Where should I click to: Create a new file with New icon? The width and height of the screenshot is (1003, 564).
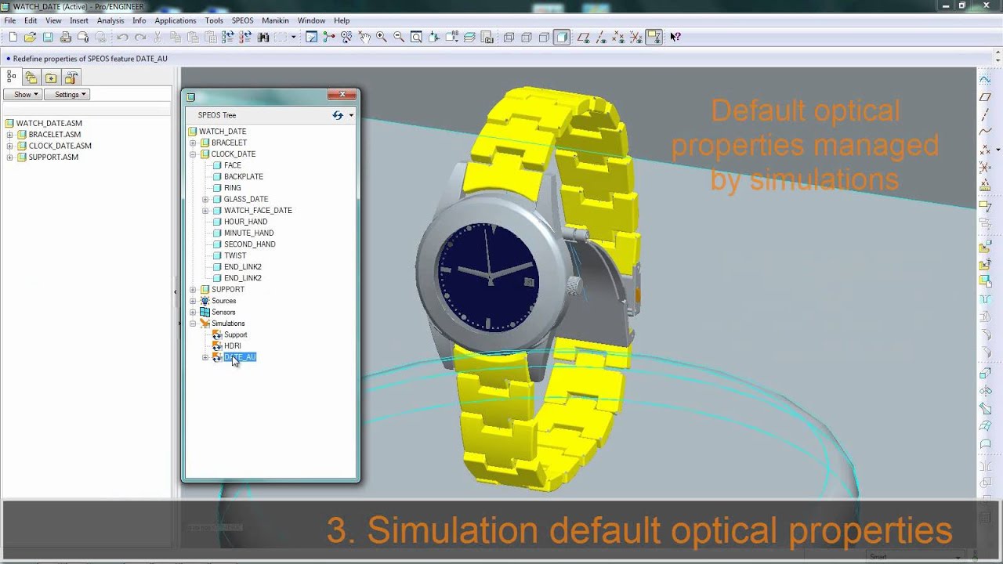tap(13, 37)
